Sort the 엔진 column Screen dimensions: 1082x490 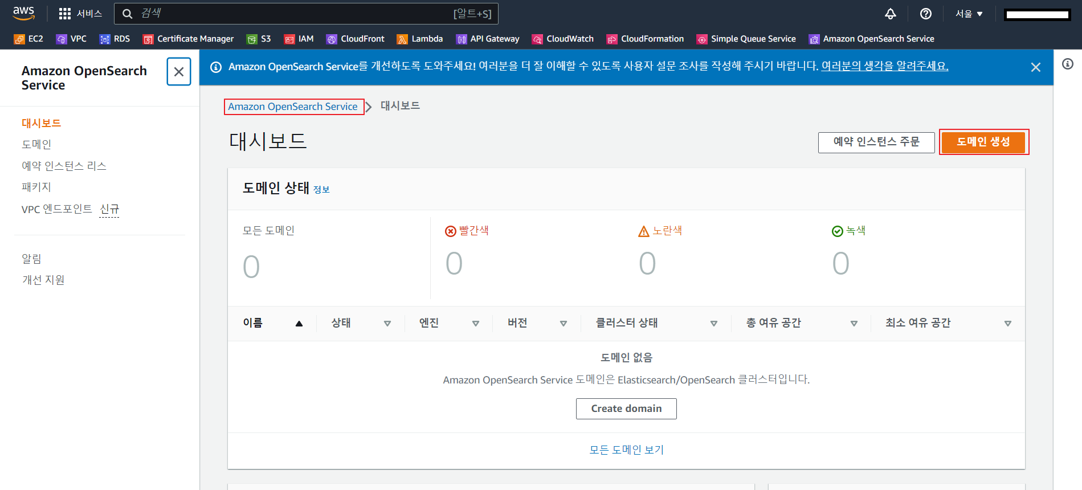coord(476,324)
